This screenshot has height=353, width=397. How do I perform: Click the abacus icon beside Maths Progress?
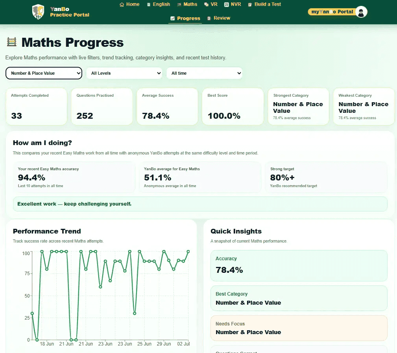(x=11, y=42)
